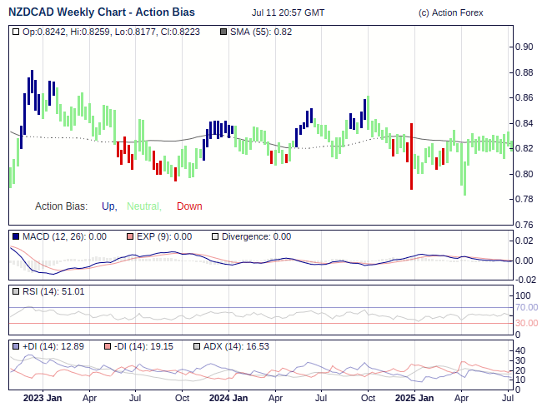Image resolution: width=542 pixels, height=407 pixels.
Task: Select the red 'Down' action bias label
Action: tap(189, 206)
